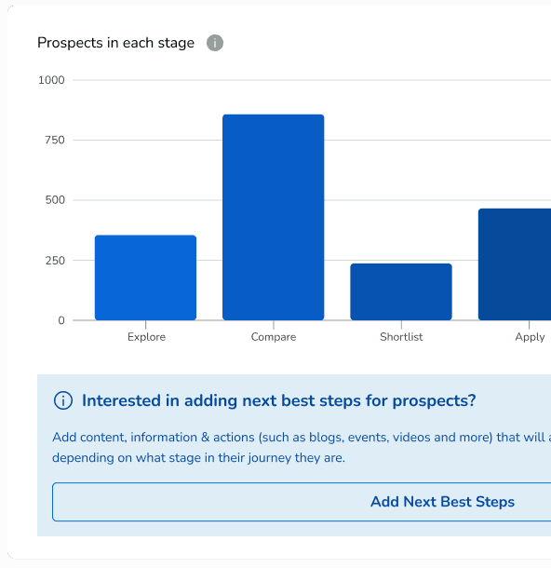This screenshot has height=568, width=551.
Task: Click the Prospects in each stage title
Action: pyautogui.click(x=115, y=43)
